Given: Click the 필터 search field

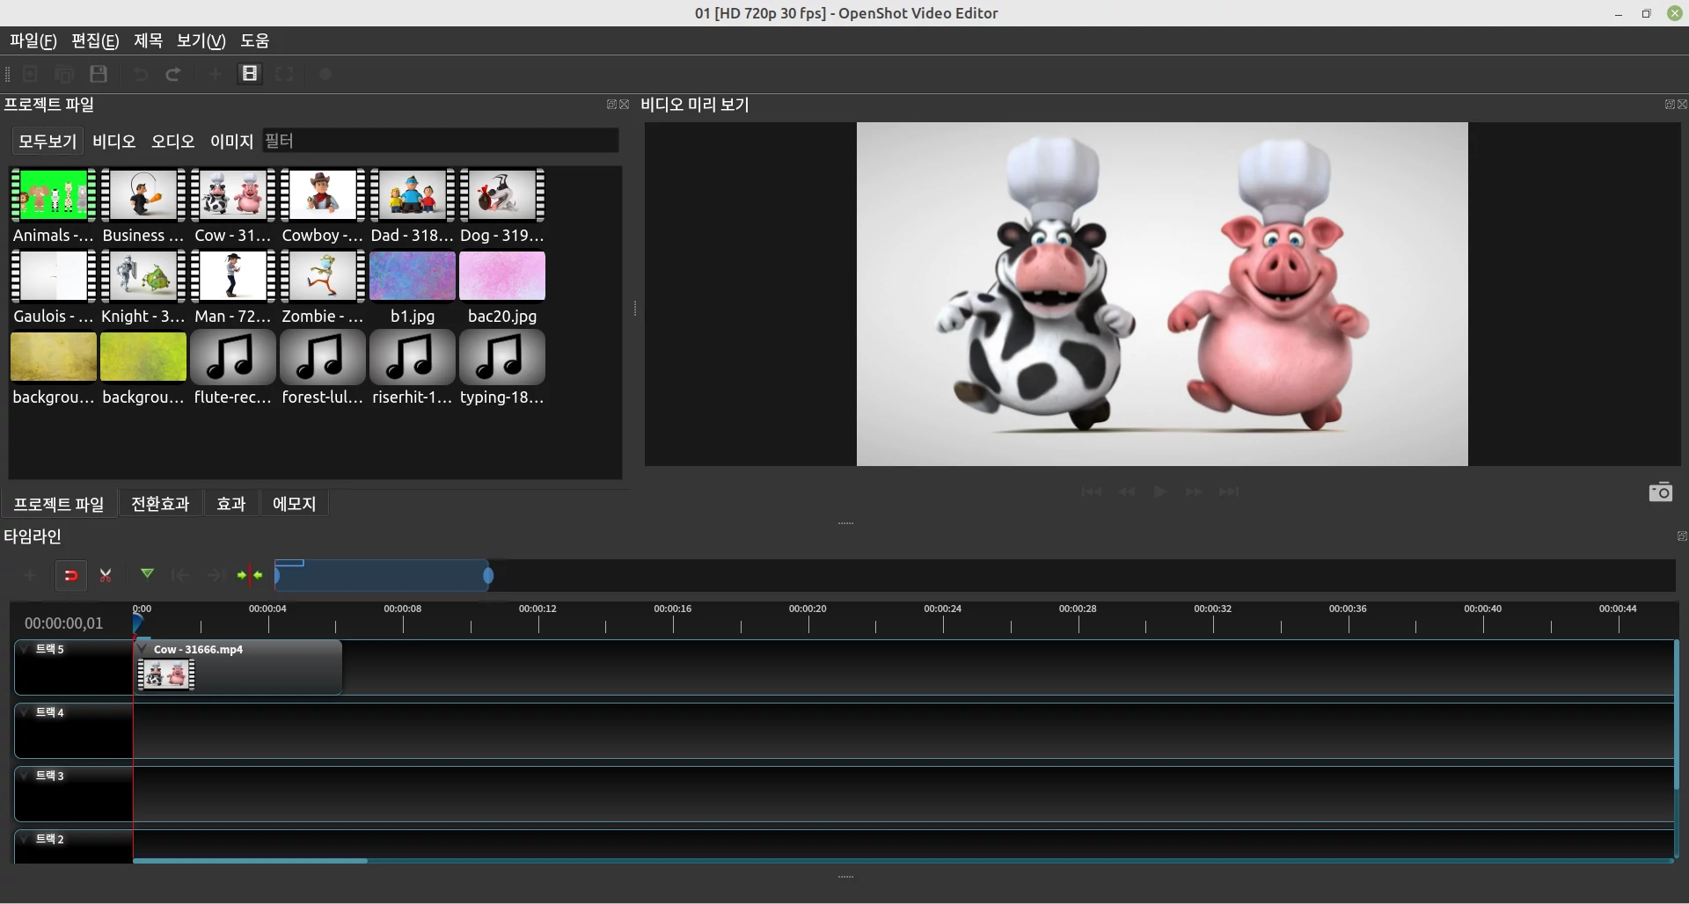Looking at the screenshot, I should tap(440, 141).
